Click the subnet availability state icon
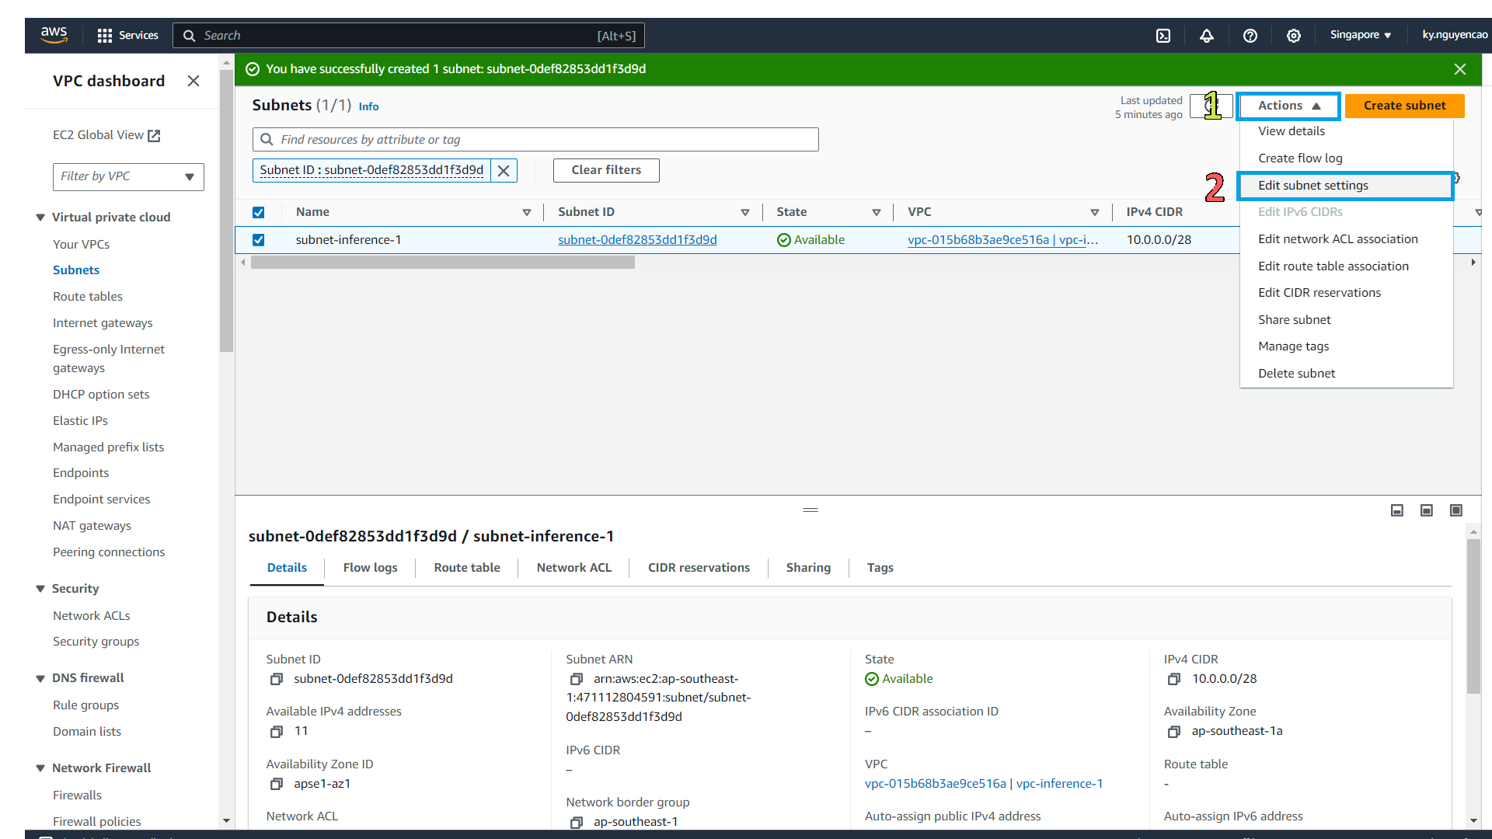This screenshot has height=839, width=1492. pyautogui.click(x=783, y=240)
